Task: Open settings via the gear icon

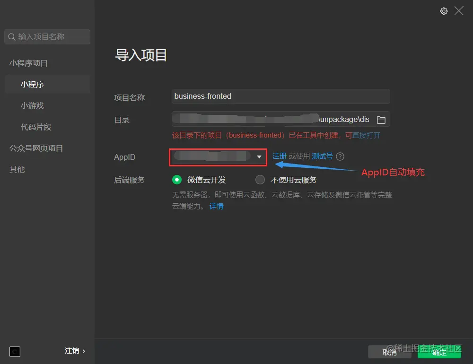Action: (x=444, y=11)
